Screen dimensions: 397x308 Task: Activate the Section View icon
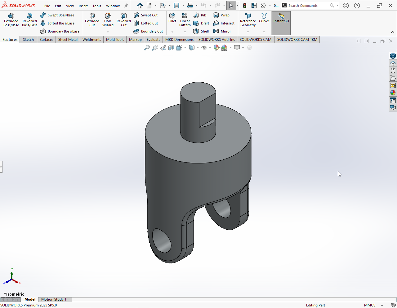point(171,48)
